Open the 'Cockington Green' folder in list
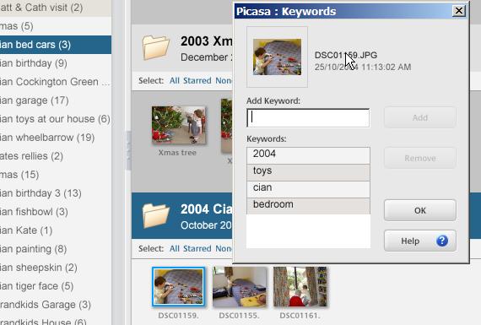This screenshot has width=481, height=325. tap(56, 82)
